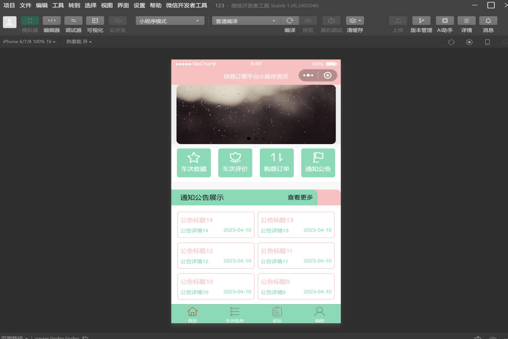Viewport: 508px width, 339px height.
Task: Open the visualization panel icon
Action: pos(95,21)
